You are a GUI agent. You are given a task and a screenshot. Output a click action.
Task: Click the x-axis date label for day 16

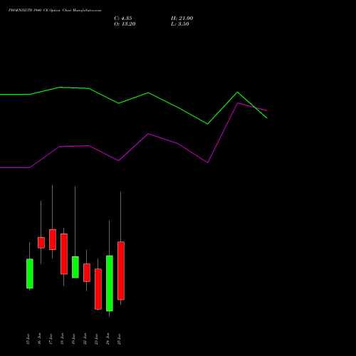(39, 339)
